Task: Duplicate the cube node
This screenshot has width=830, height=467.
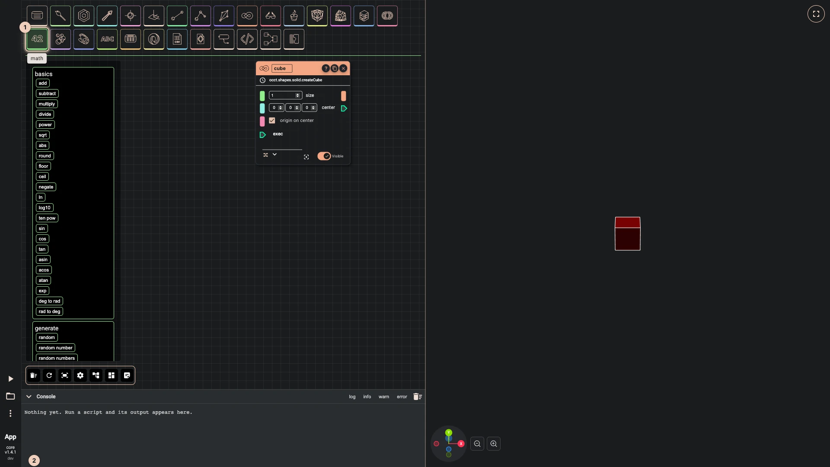Action: (335, 68)
